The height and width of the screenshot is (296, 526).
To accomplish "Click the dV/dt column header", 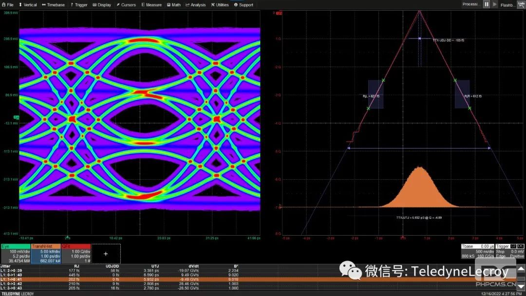I will (x=193, y=266).
